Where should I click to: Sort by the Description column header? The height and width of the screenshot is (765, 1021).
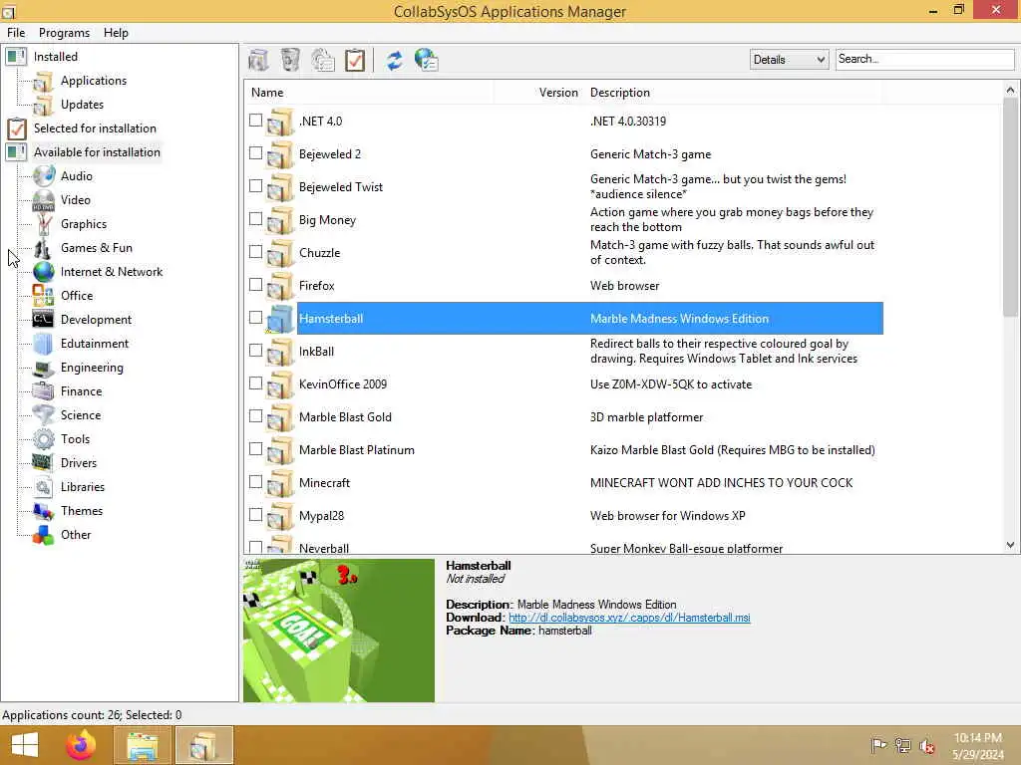click(735, 93)
